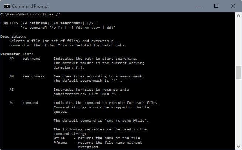Click the /P pathname parameter text
Image resolution: width=242 pixels, height=150 pixels.
coord(25,59)
